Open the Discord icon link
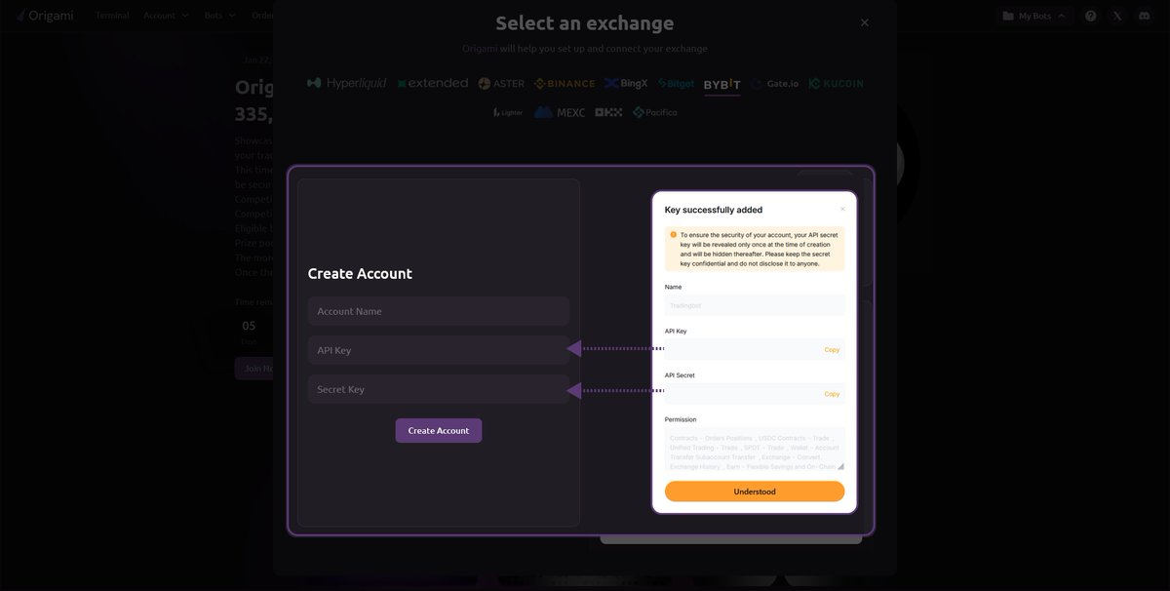The image size is (1170, 591). [1145, 16]
